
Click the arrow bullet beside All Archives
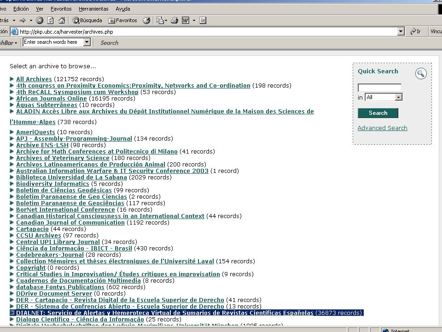pos(12,79)
